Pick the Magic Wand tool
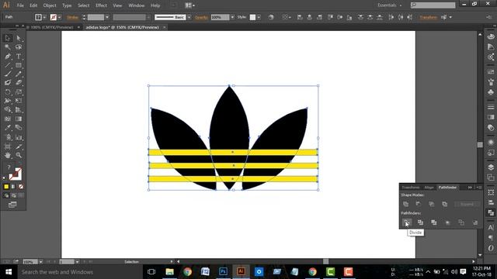This screenshot has width=497, height=279. (8, 47)
